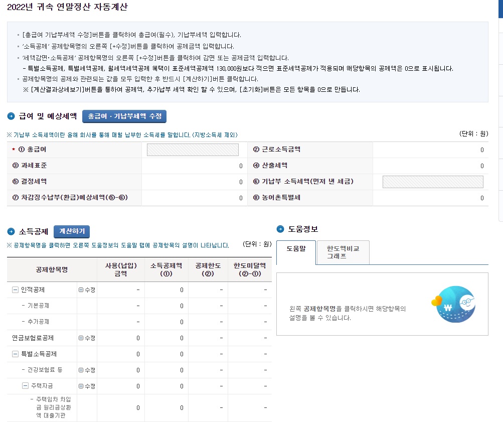Collapse the 인적공제 tree row

[15, 290]
